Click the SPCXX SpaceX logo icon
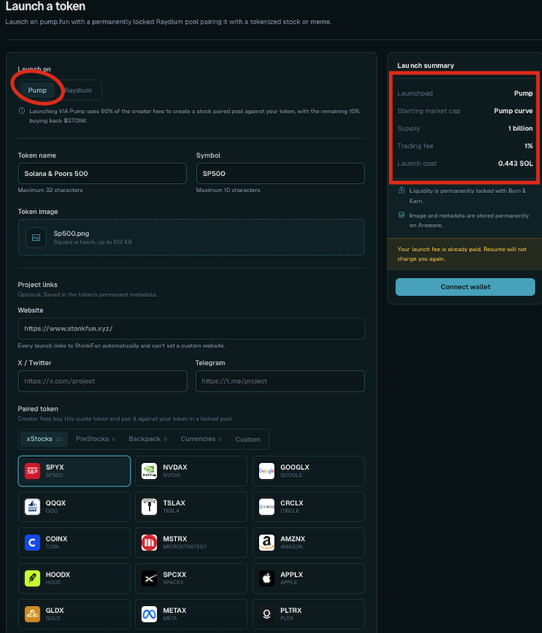This screenshot has width=542, height=633. 149,578
